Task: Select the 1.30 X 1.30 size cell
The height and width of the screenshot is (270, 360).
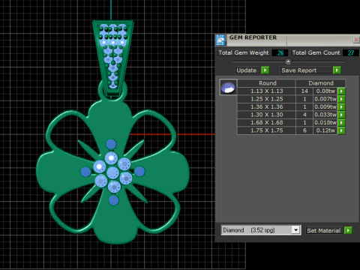Action: tap(267, 115)
